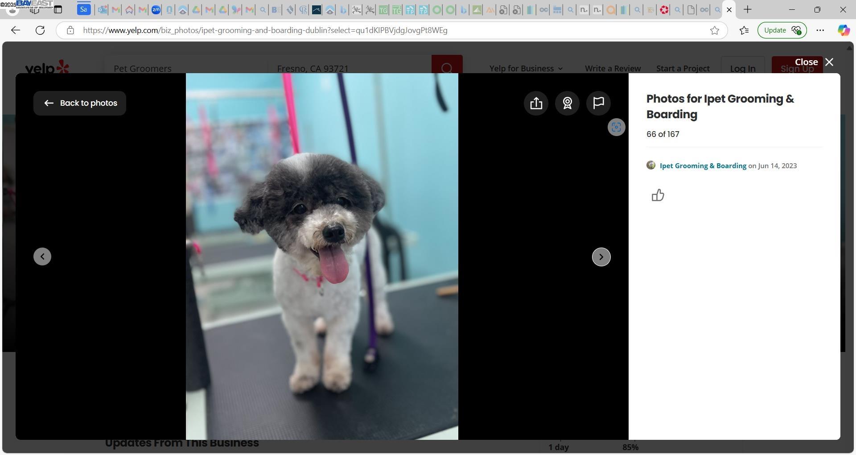Open browser Settings and more menu
The height and width of the screenshot is (455, 856).
(x=820, y=30)
